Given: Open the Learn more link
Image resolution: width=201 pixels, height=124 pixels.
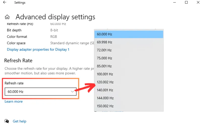Looking at the screenshot, I should click(14, 101).
